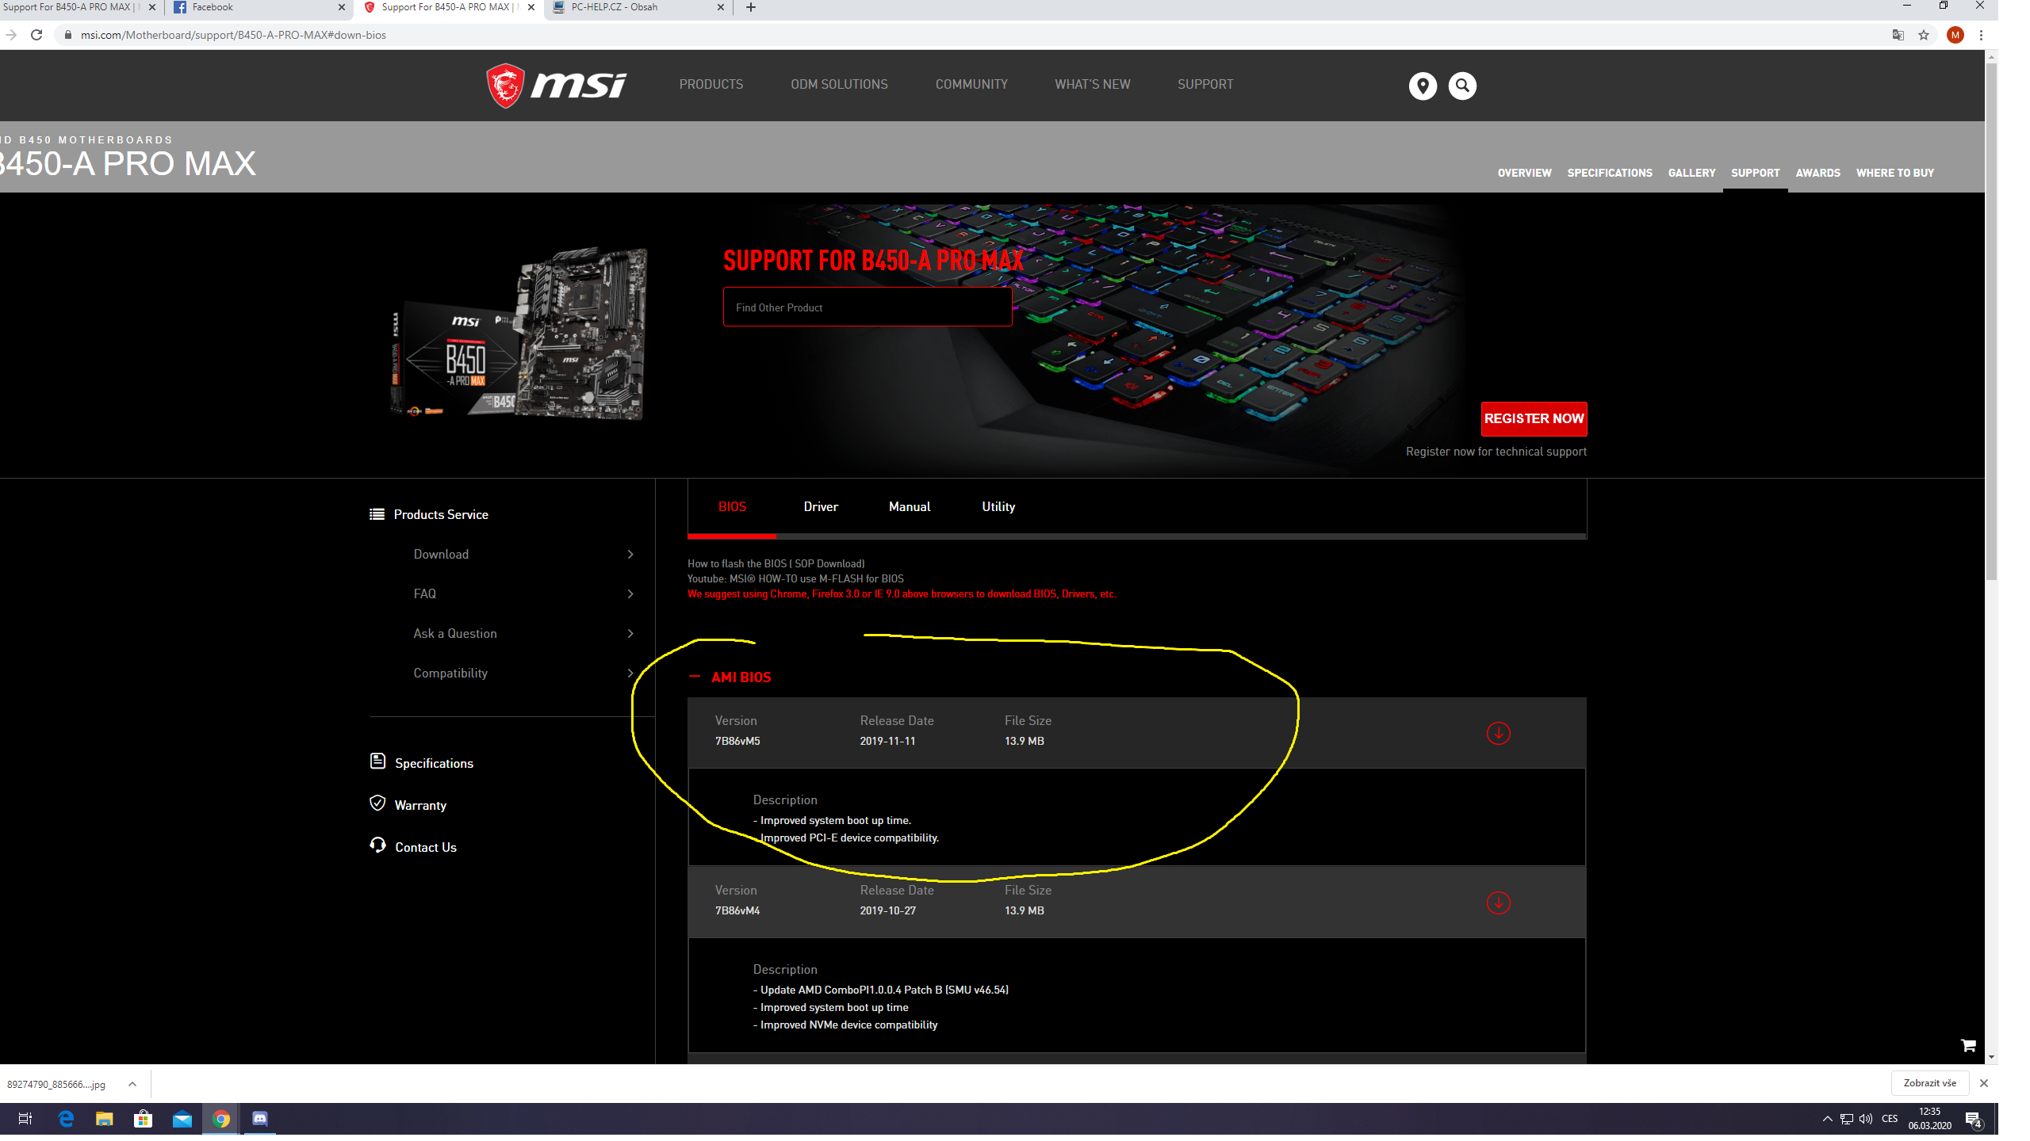
Task: Download BIOS version 7B86vM4
Action: click(1498, 902)
